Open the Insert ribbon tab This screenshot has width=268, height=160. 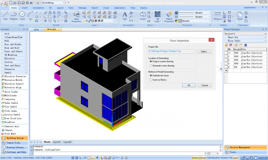[x=25, y=8]
